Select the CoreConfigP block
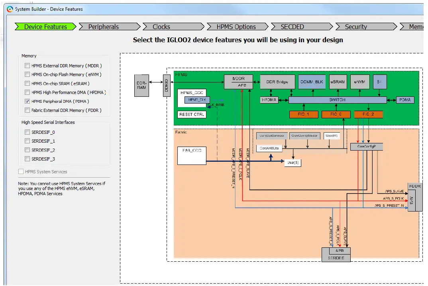 coord(366,146)
